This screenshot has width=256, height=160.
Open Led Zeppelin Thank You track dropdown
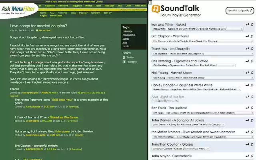pyautogui.click(x=203, y=54)
